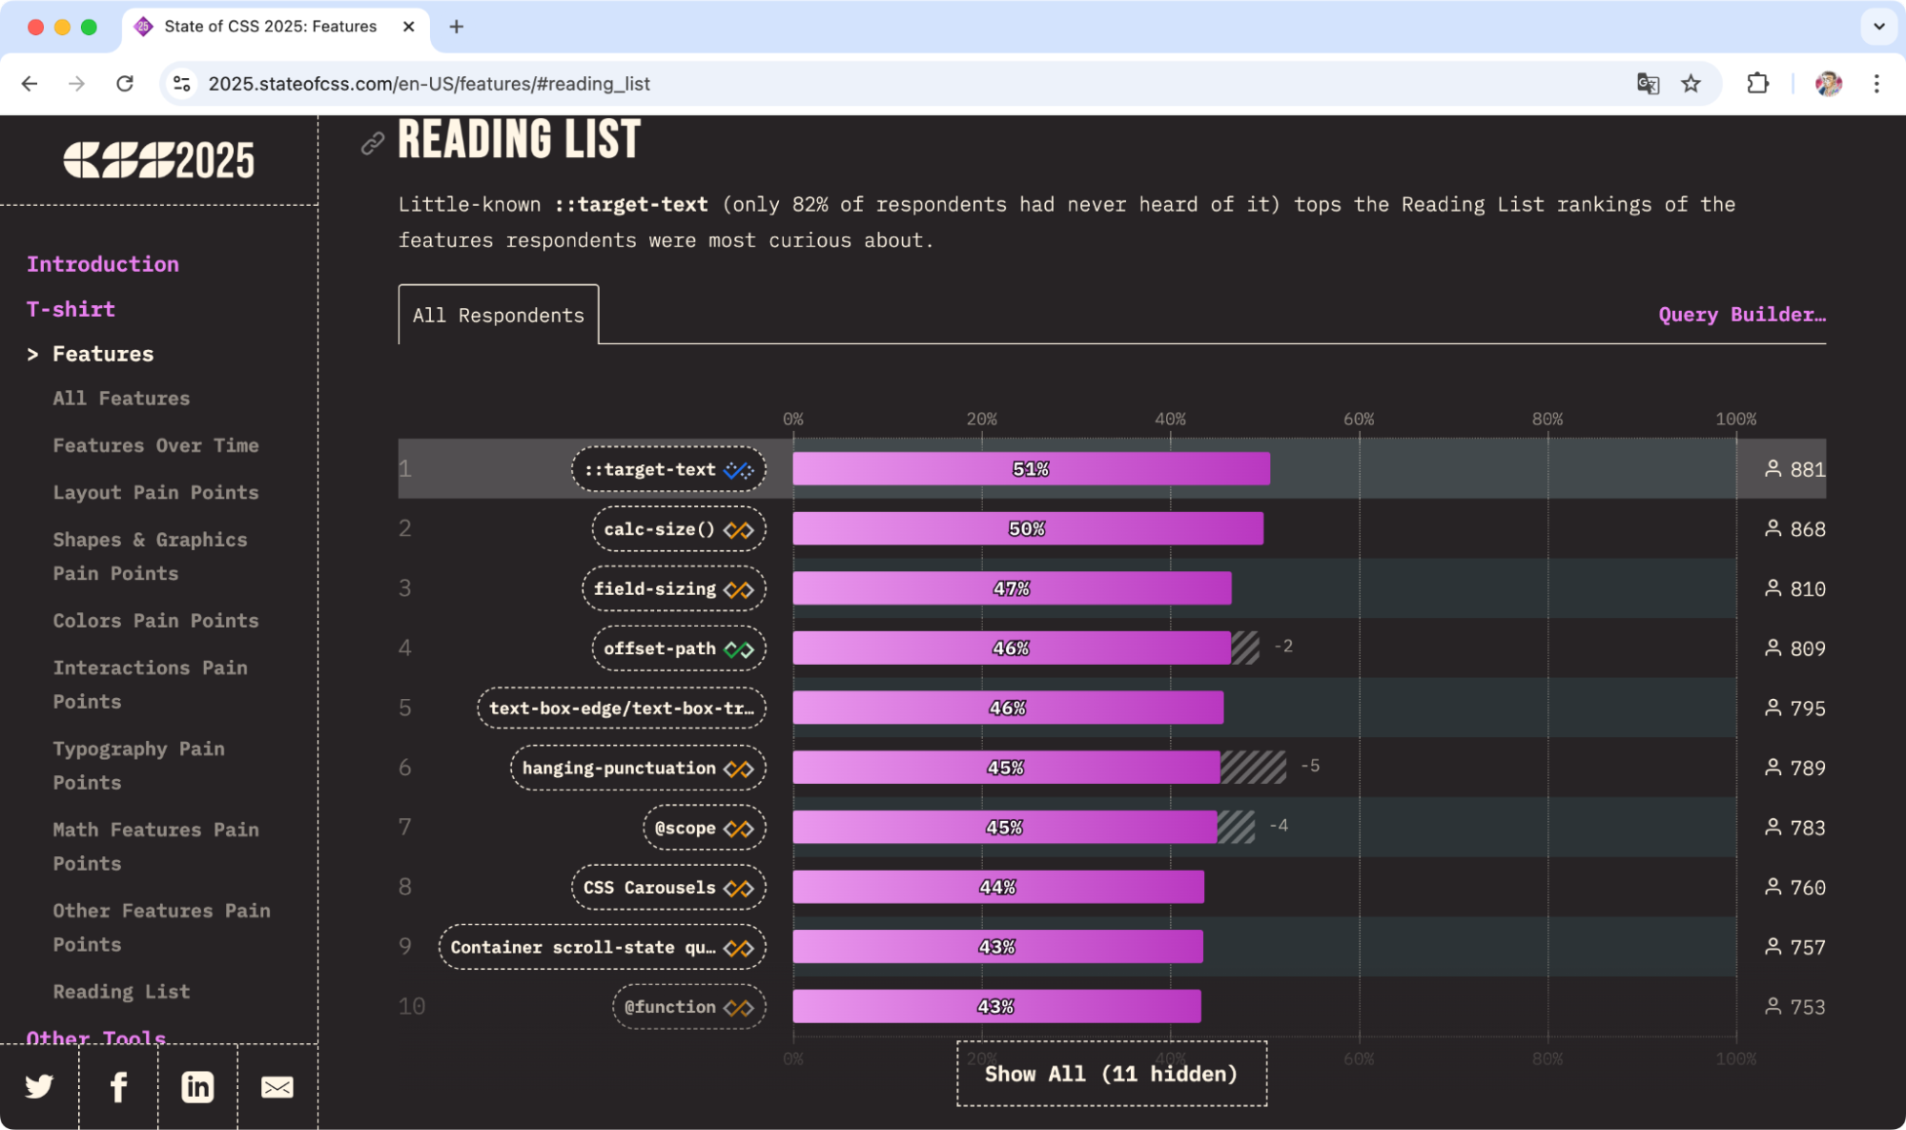The width and height of the screenshot is (1906, 1130).
Task: Go to Features Over Time in the sidebar
Action: coord(155,445)
